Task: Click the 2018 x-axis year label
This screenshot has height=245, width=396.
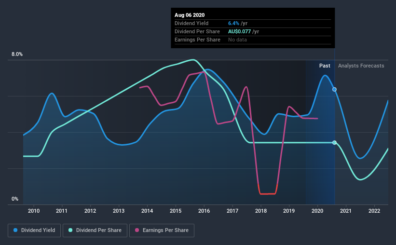Action: 261,211
